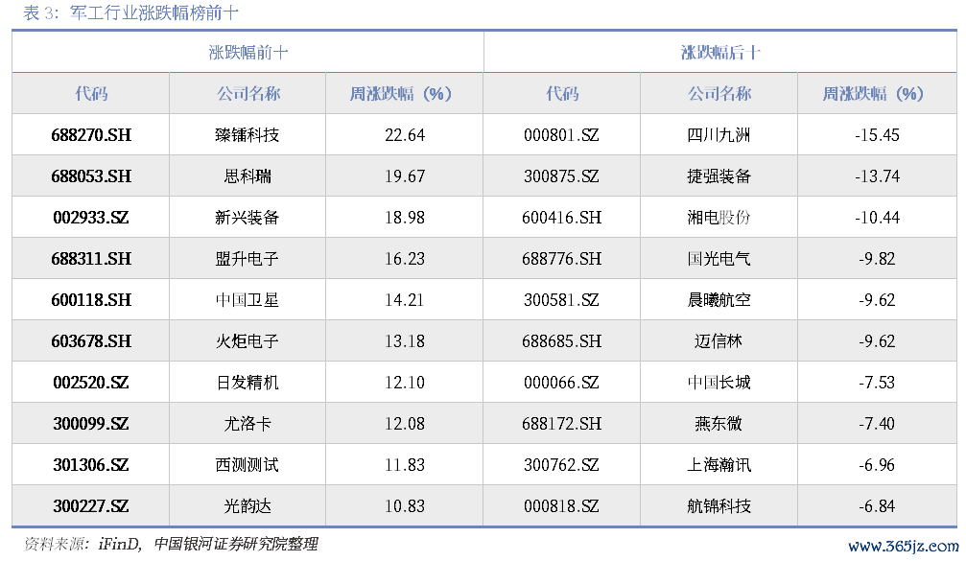Click company name 国光电气
This screenshot has width=966, height=561.
click(x=719, y=259)
